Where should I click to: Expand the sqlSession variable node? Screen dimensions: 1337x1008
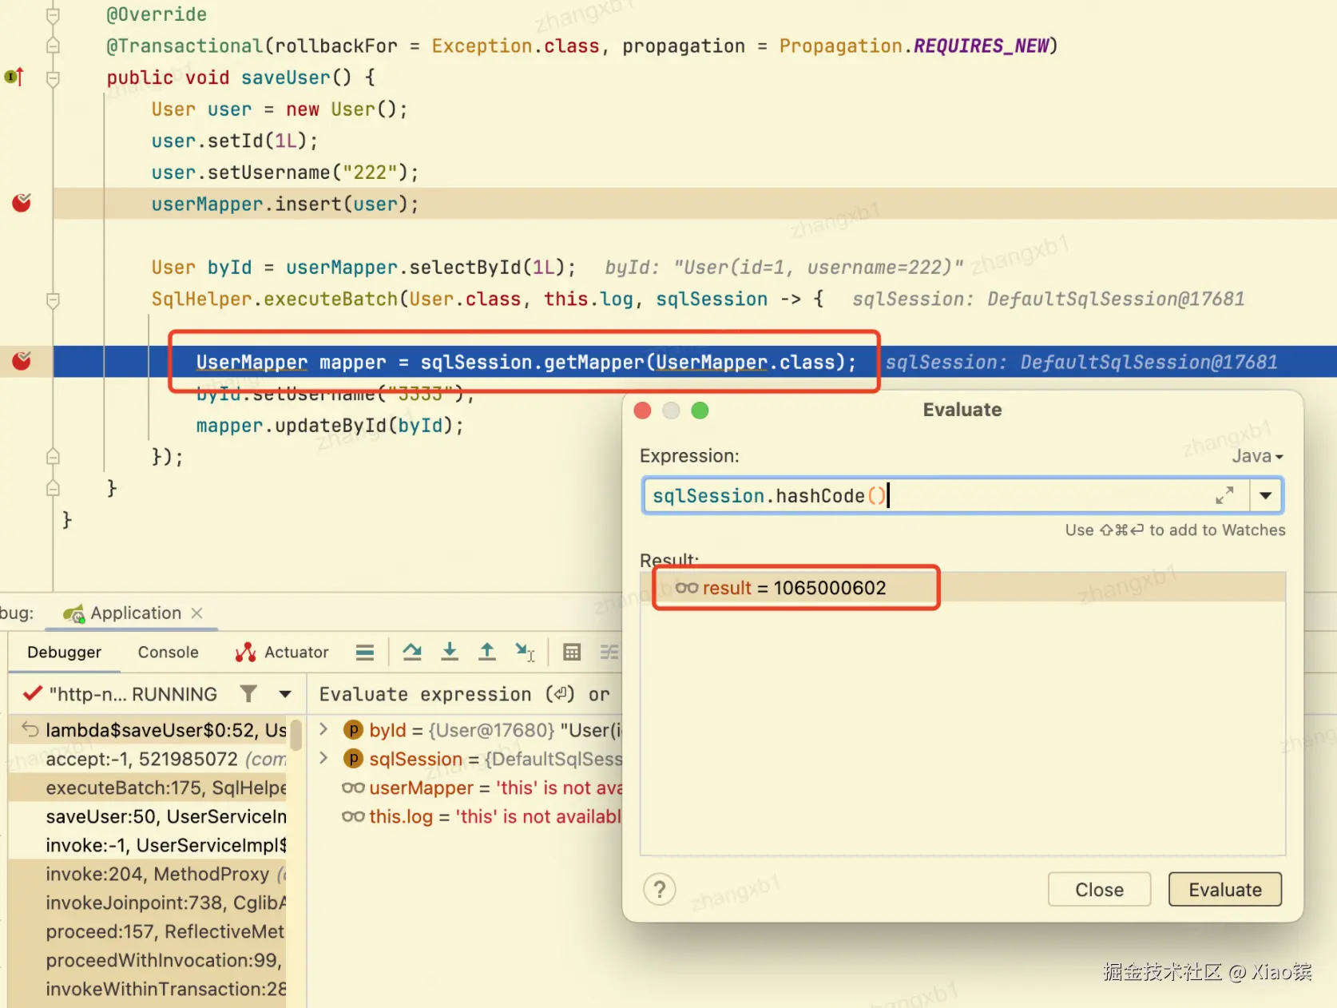coord(323,758)
